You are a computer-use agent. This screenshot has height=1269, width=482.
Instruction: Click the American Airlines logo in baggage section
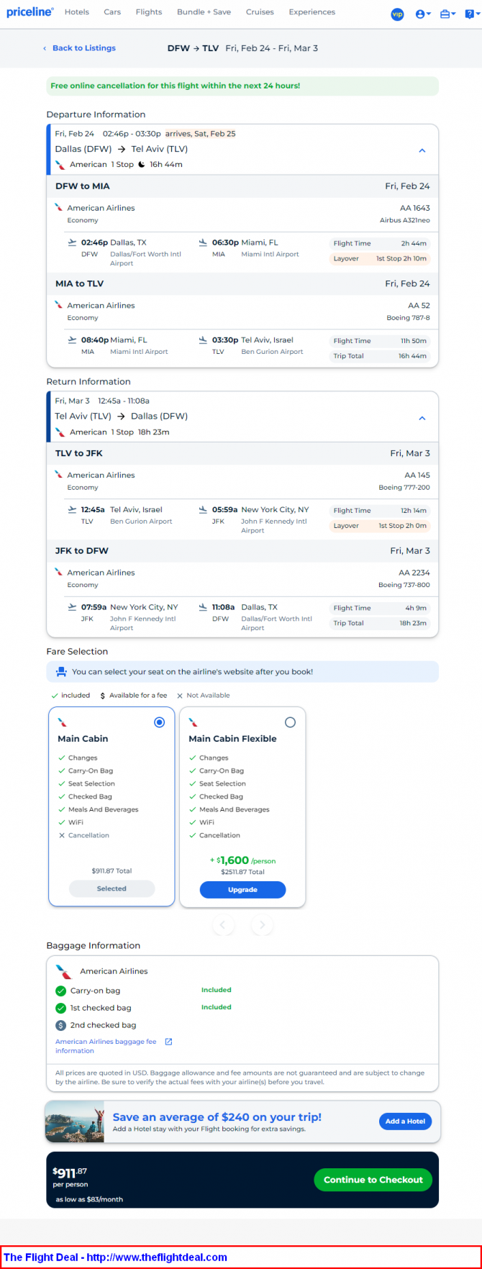64,971
